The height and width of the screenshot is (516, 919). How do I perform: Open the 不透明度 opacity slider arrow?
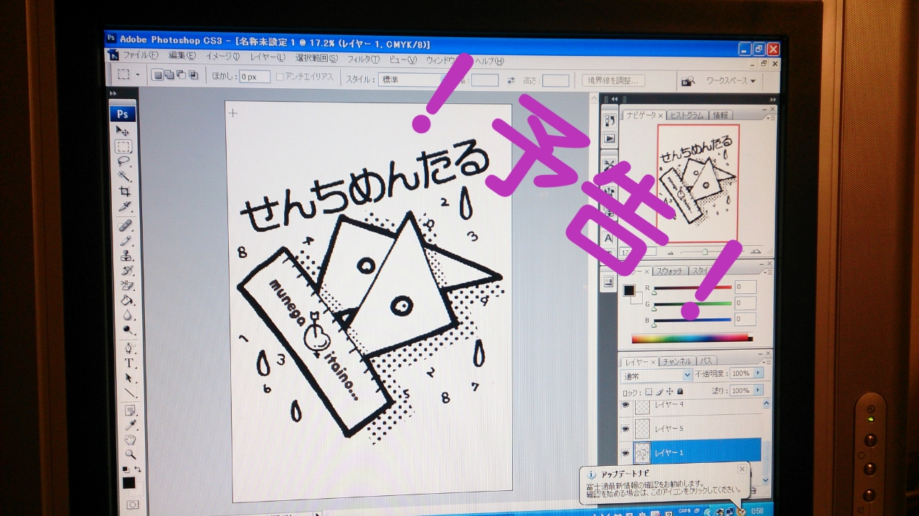(758, 373)
